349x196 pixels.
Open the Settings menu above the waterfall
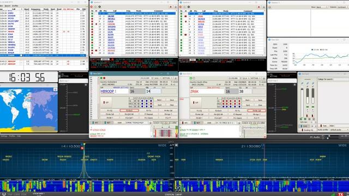point(4,136)
